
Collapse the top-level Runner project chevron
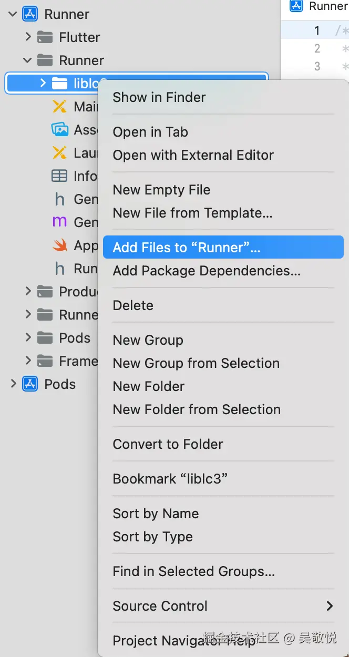point(13,14)
